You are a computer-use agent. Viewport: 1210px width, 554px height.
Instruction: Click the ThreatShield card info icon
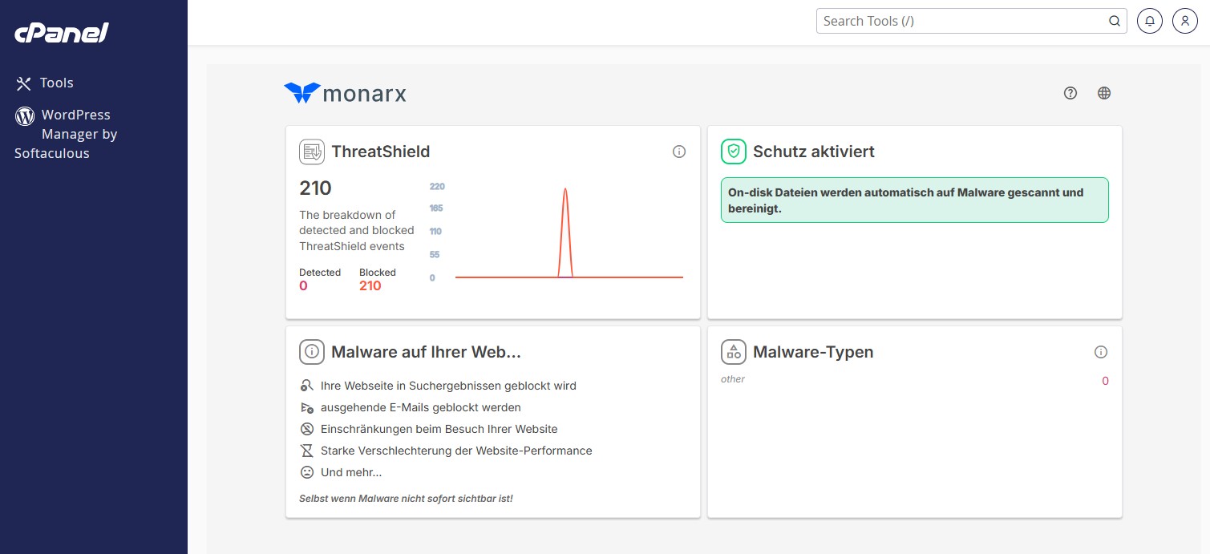[679, 152]
